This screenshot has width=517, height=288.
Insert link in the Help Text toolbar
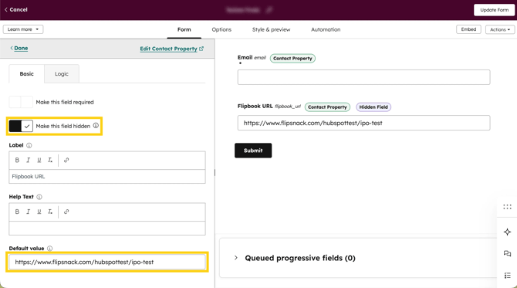[66, 212]
